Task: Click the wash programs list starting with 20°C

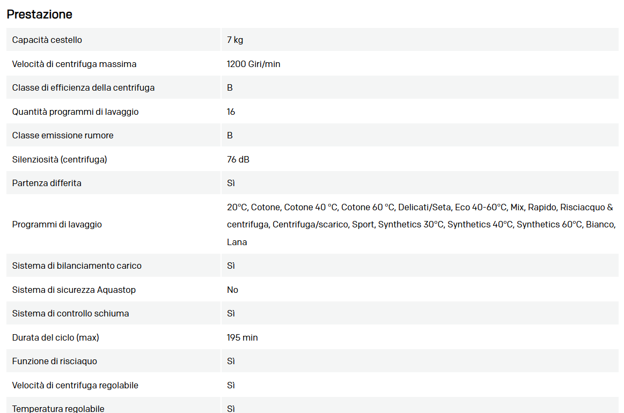Action: [421, 225]
